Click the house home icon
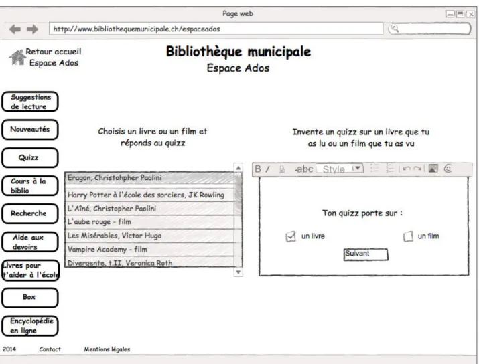This screenshot has height=364, width=479. [17, 57]
